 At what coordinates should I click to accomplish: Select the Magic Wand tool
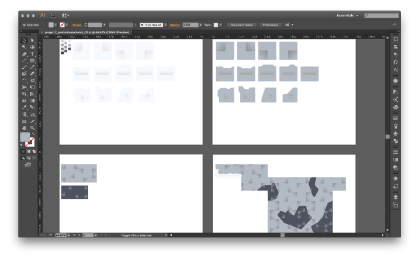point(24,47)
